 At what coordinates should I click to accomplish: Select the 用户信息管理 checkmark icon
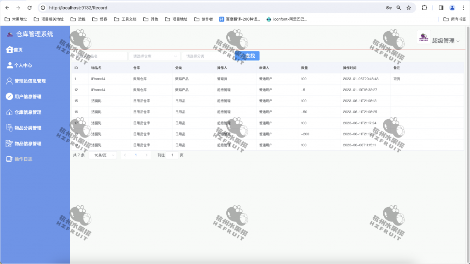click(x=10, y=97)
